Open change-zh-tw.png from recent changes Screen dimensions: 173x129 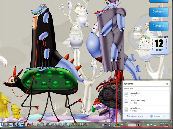(146, 102)
